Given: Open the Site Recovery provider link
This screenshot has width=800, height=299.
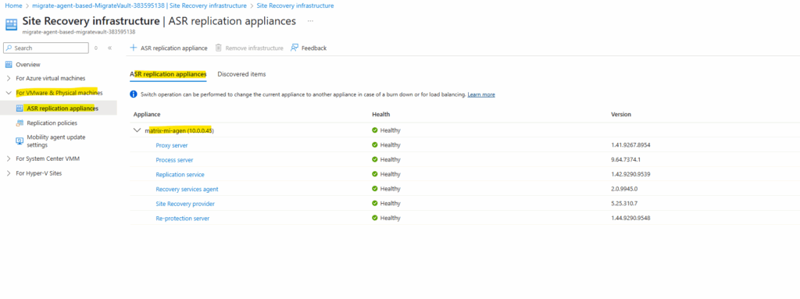Looking at the screenshot, I should coord(185,204).
